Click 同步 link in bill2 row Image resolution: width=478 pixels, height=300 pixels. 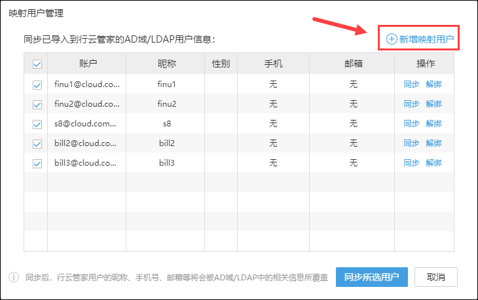[x=411, y=143]
